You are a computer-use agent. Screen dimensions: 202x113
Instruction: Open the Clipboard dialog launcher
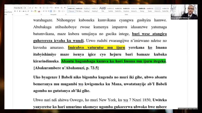click(12, 15)
